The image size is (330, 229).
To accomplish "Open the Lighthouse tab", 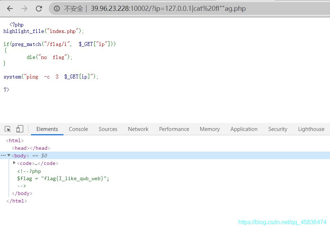I will [311, 129].
